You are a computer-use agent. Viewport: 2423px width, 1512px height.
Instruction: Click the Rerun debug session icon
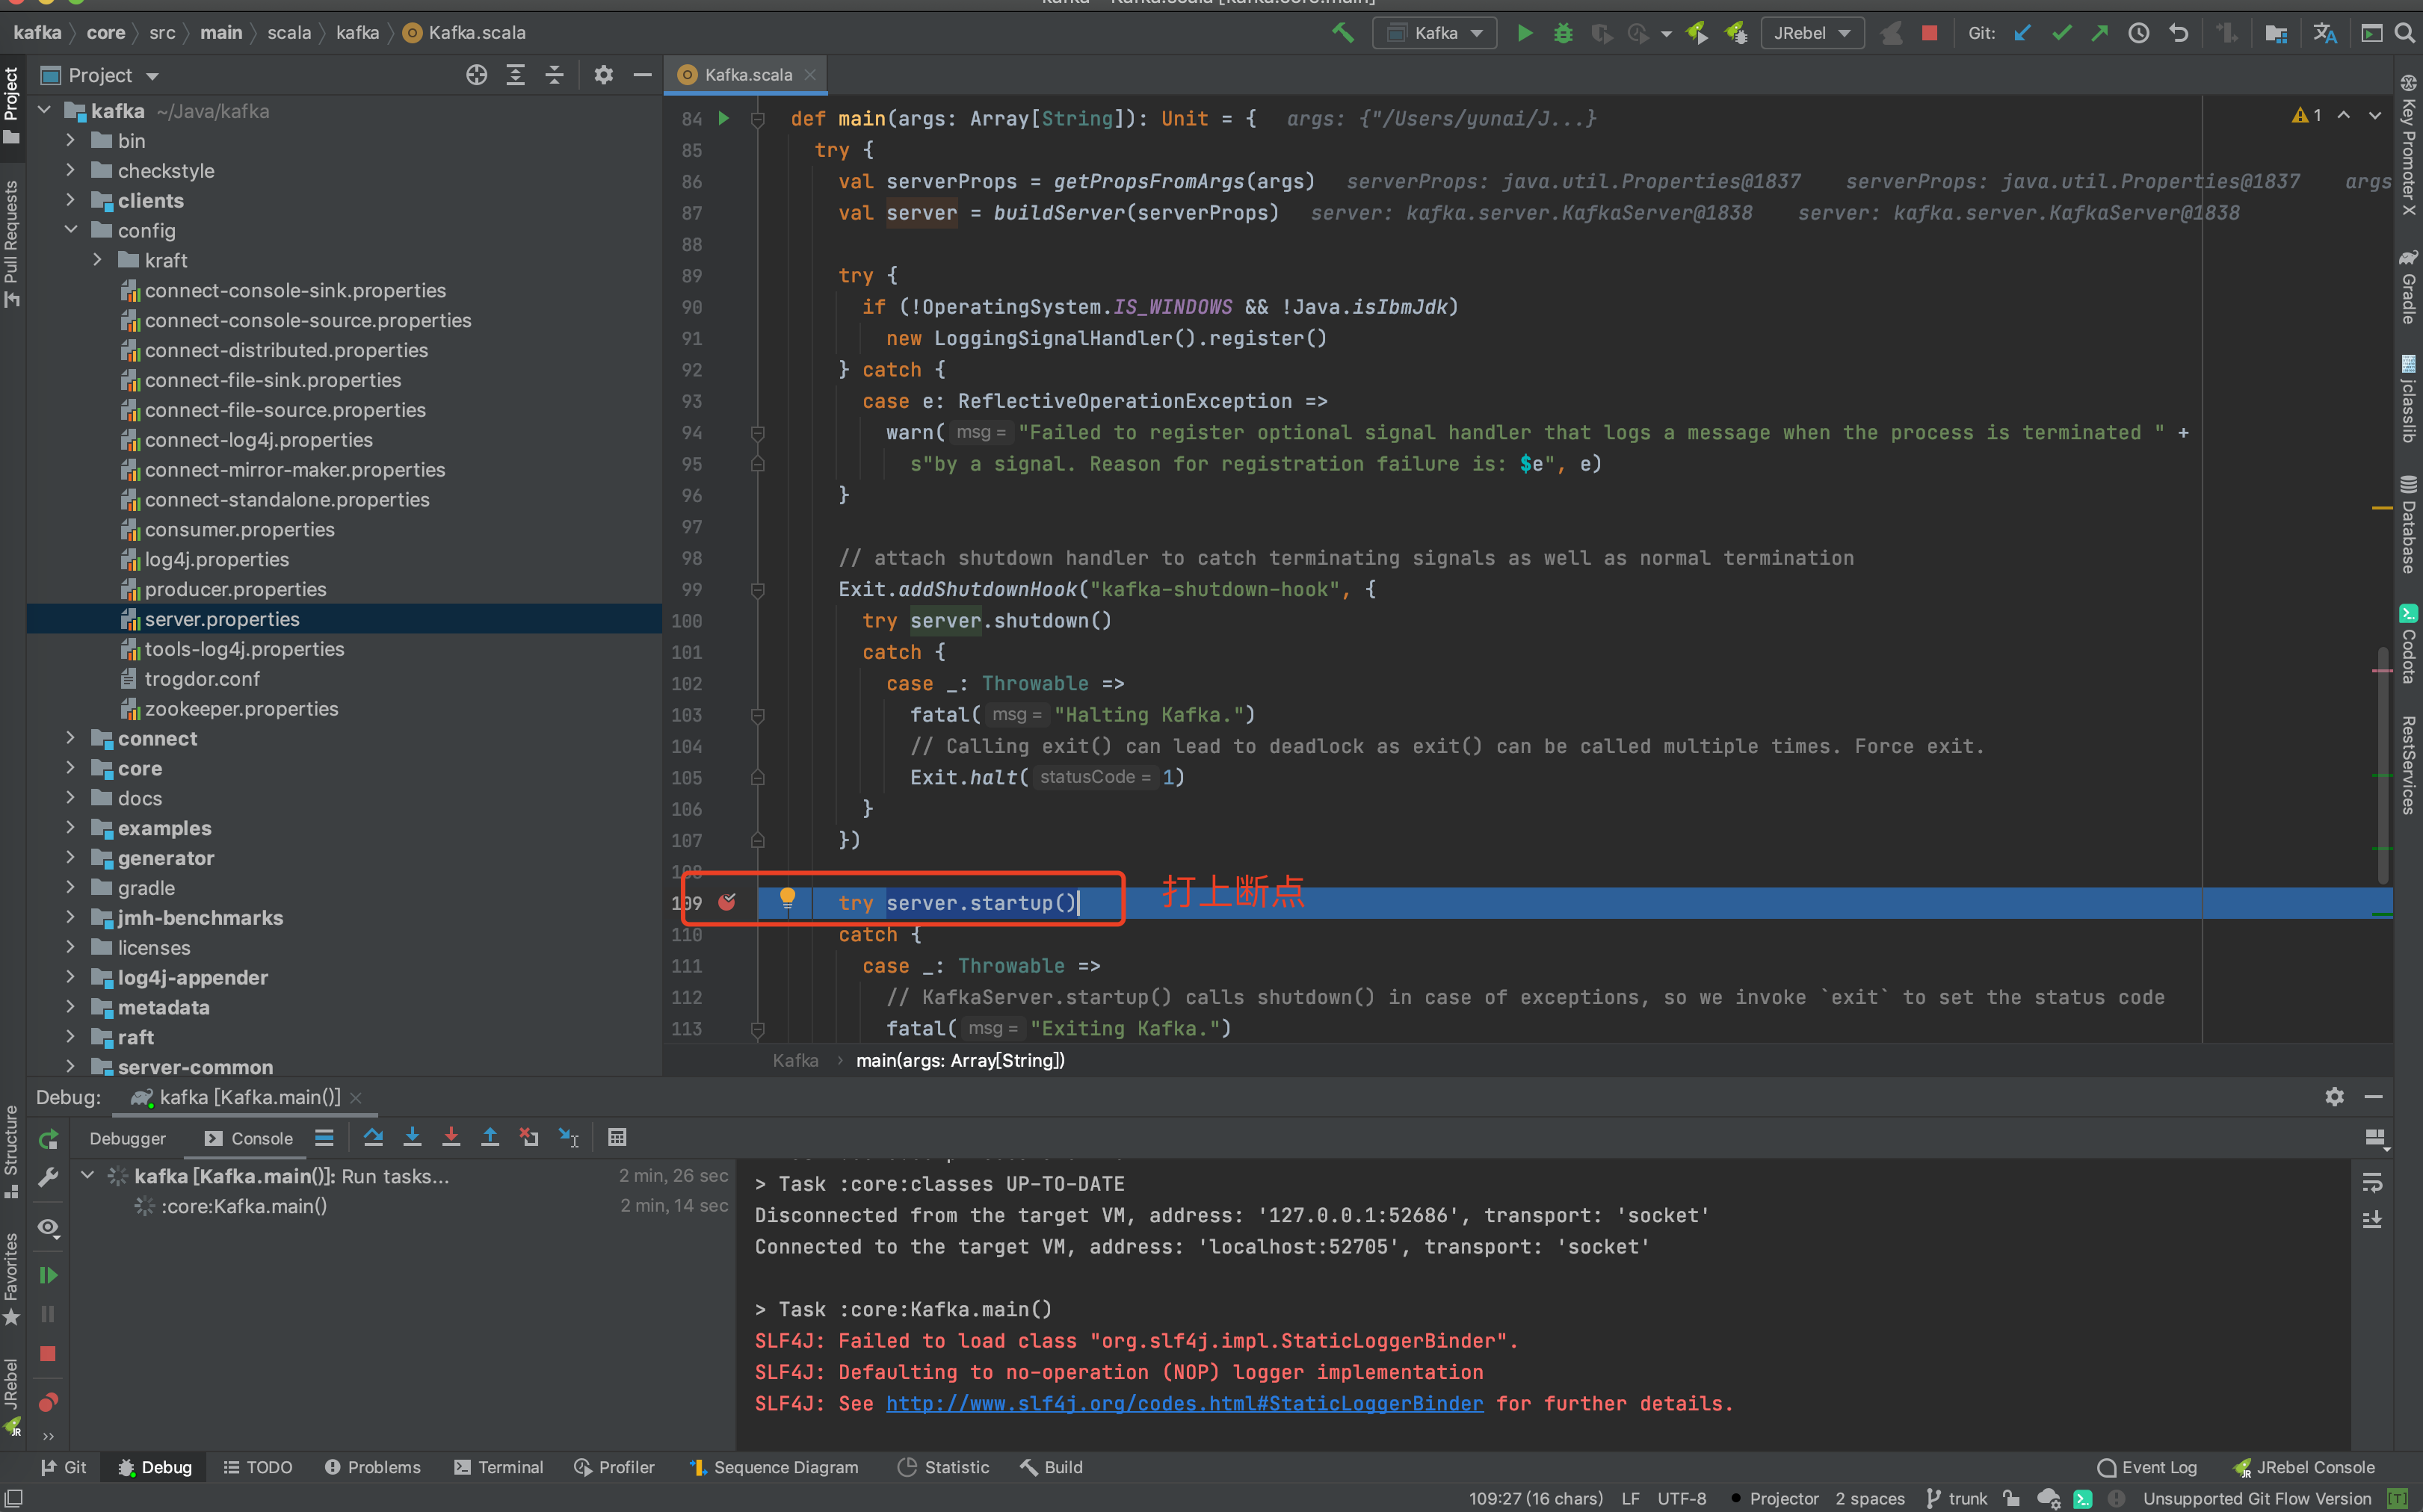(47, 1139)
